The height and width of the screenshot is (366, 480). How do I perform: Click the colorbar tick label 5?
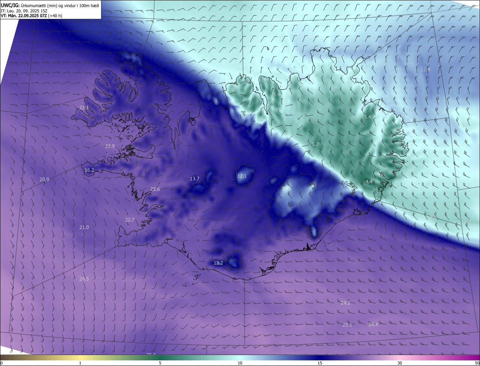pyautogui.click(x=160, y=363)
